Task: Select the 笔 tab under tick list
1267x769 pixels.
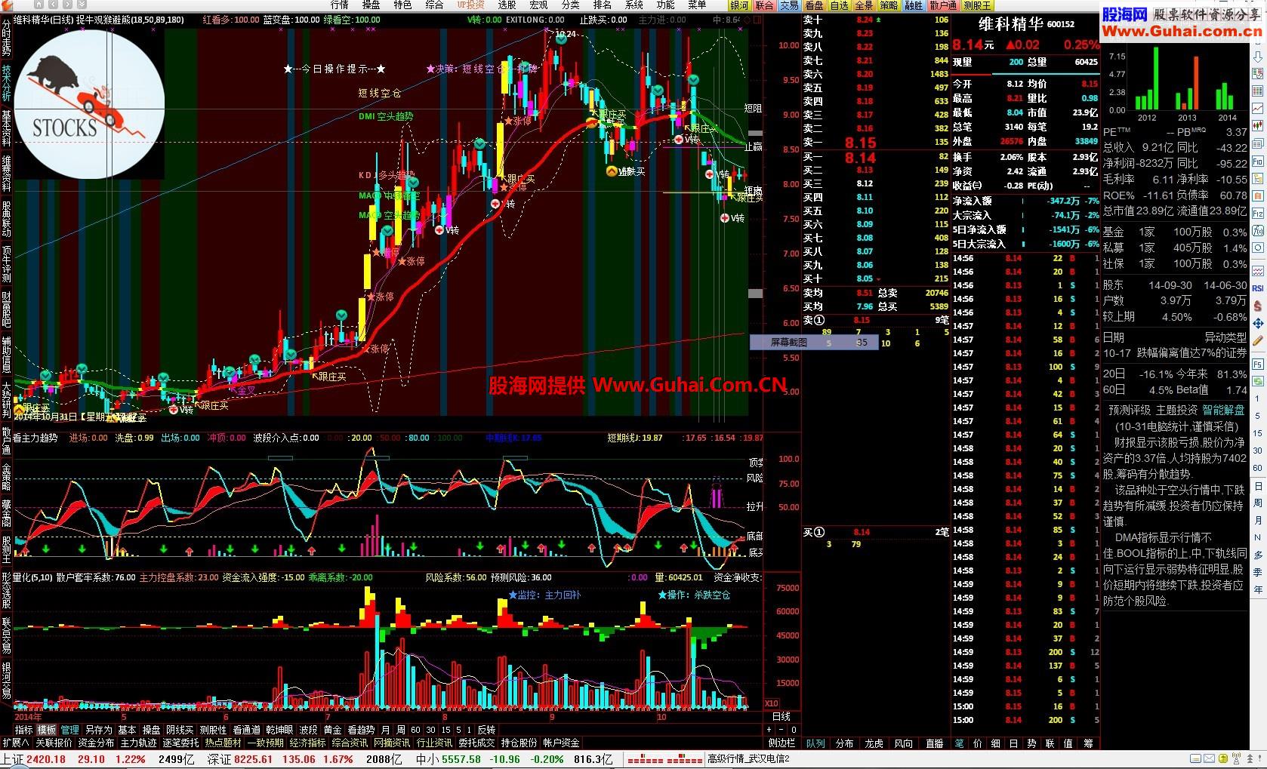Action: click(959, 743)
